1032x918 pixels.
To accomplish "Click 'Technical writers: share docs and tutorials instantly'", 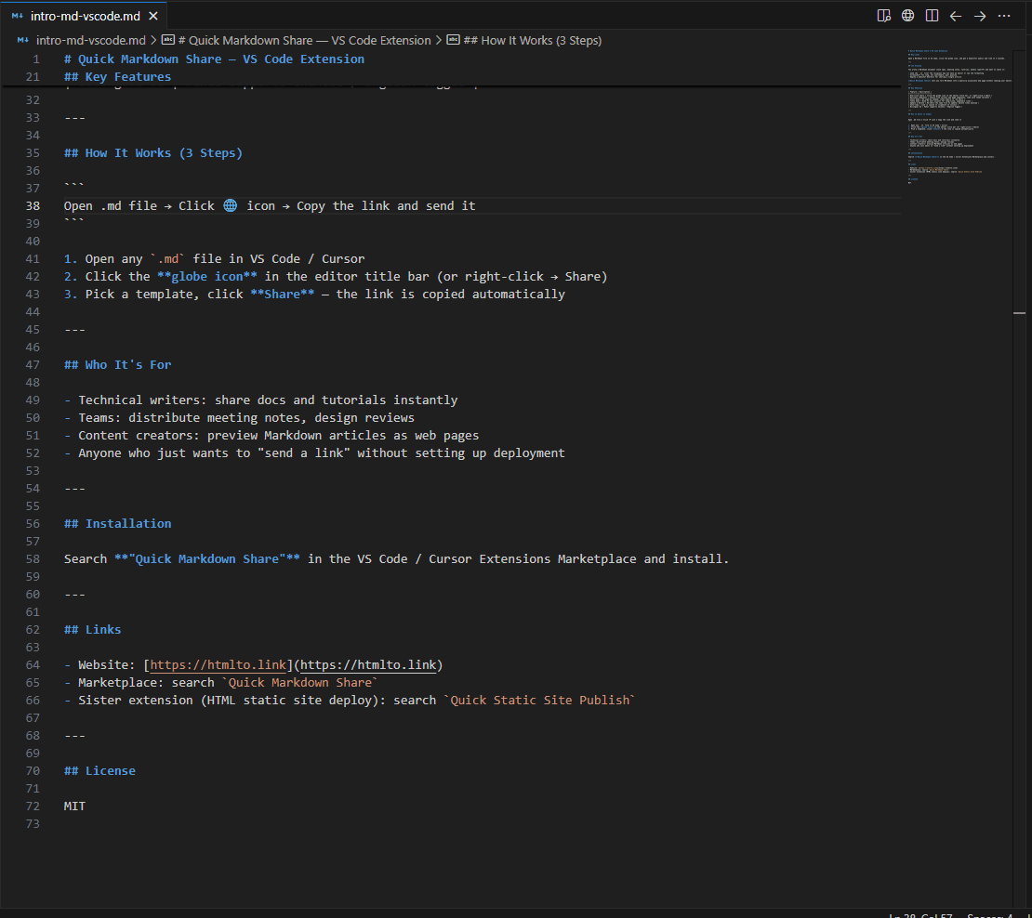I will [268, 400].
